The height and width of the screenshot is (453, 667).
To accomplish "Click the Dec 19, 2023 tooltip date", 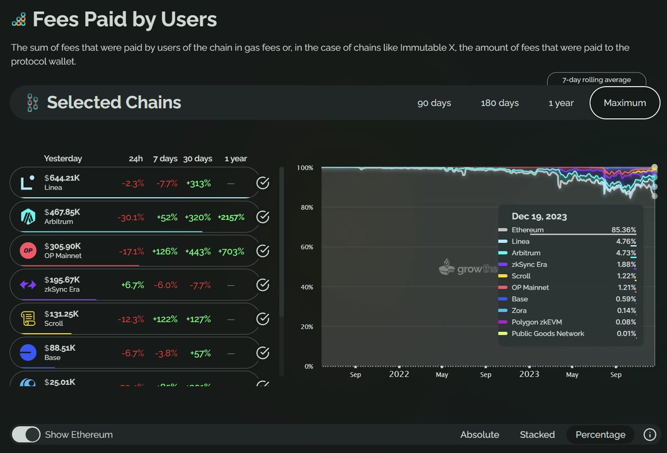I will [539, 217].
